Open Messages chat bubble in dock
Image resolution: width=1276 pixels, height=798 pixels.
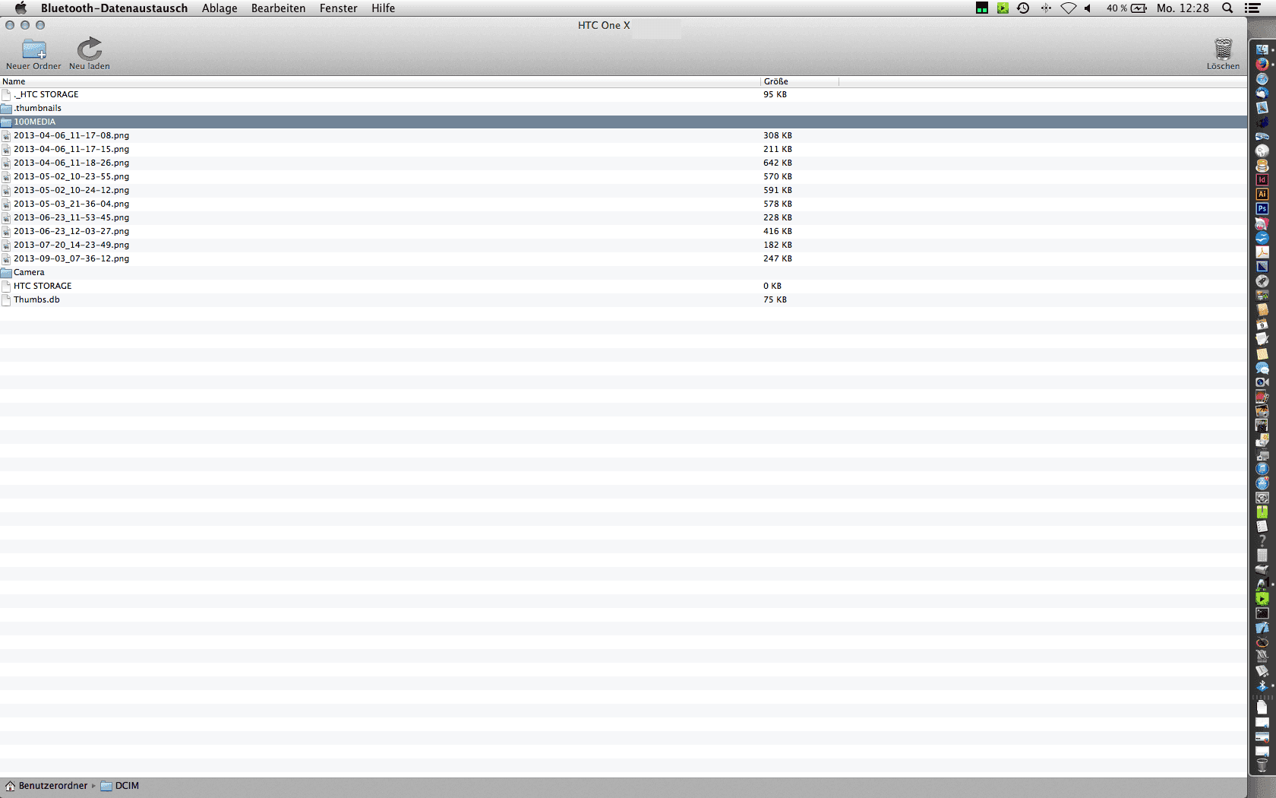(1262, 368)
